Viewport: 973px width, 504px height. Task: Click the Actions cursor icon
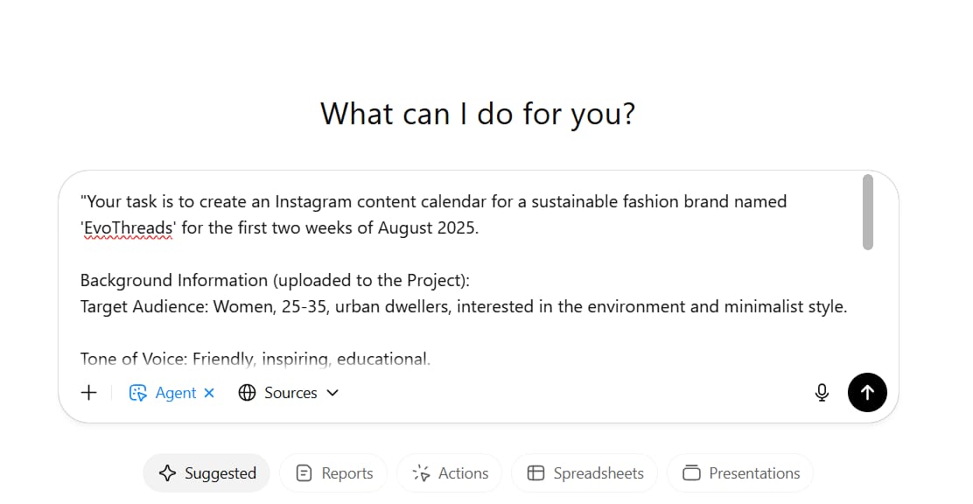click(422, 473)
